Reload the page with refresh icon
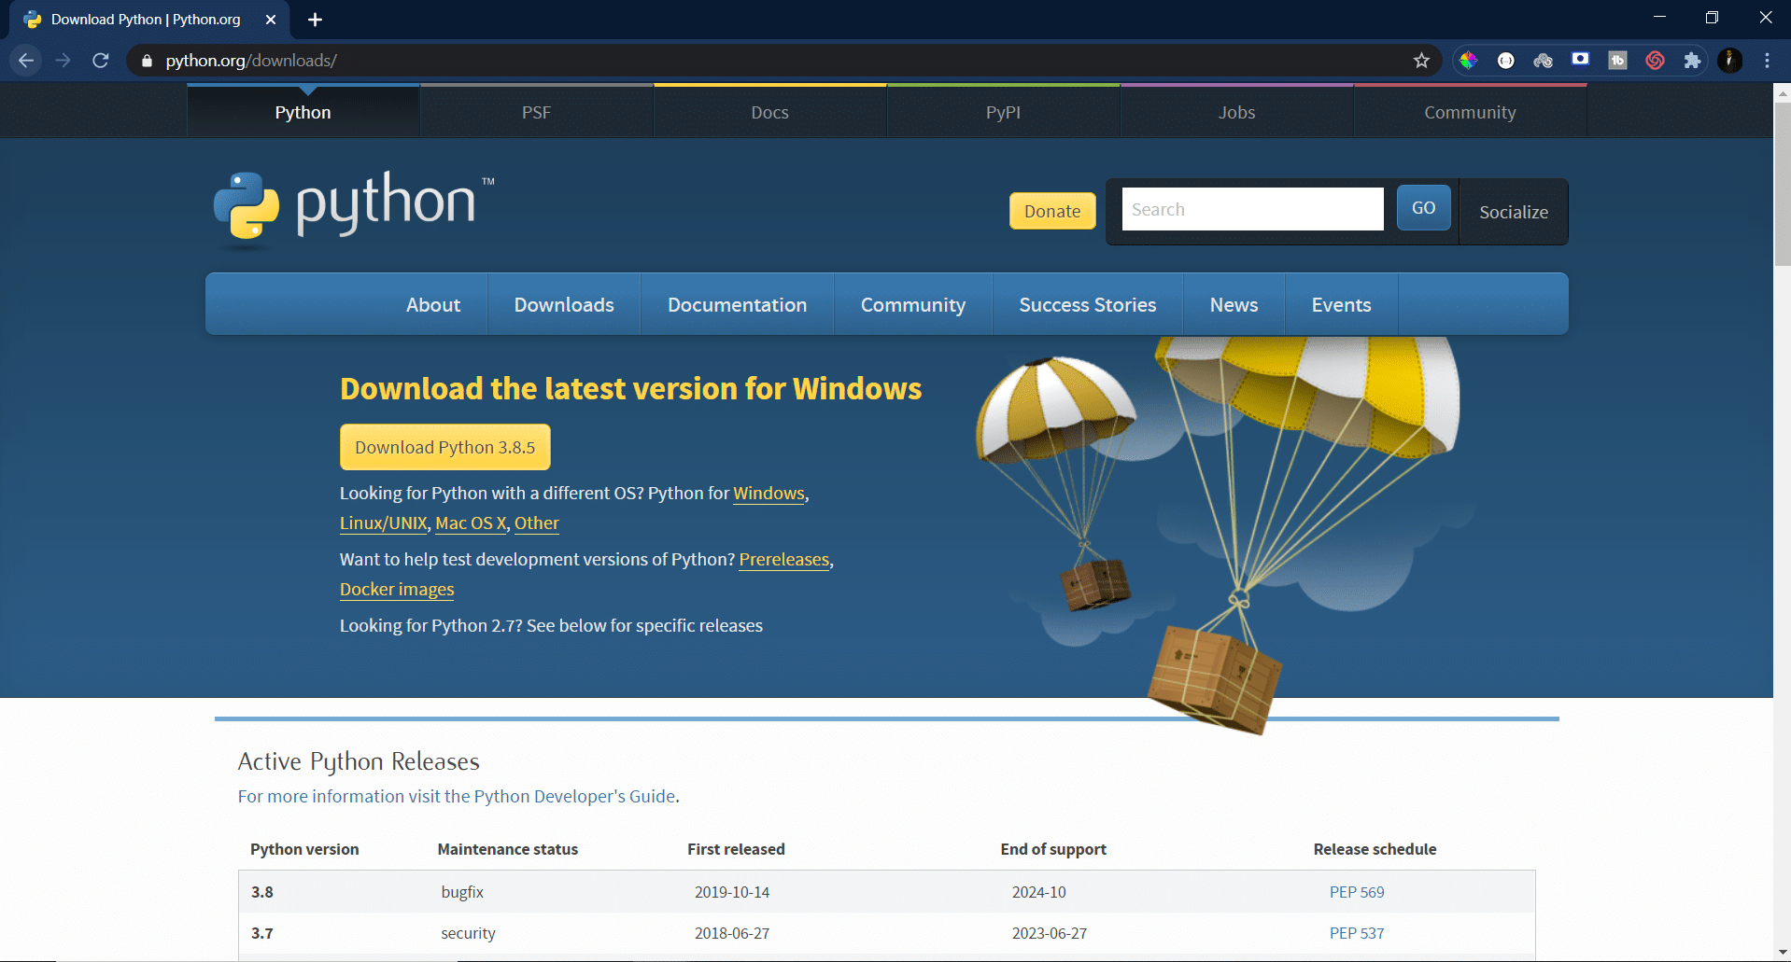Image resolution: width=1791 pixels, height=962 pixels. tap(101, 61)
